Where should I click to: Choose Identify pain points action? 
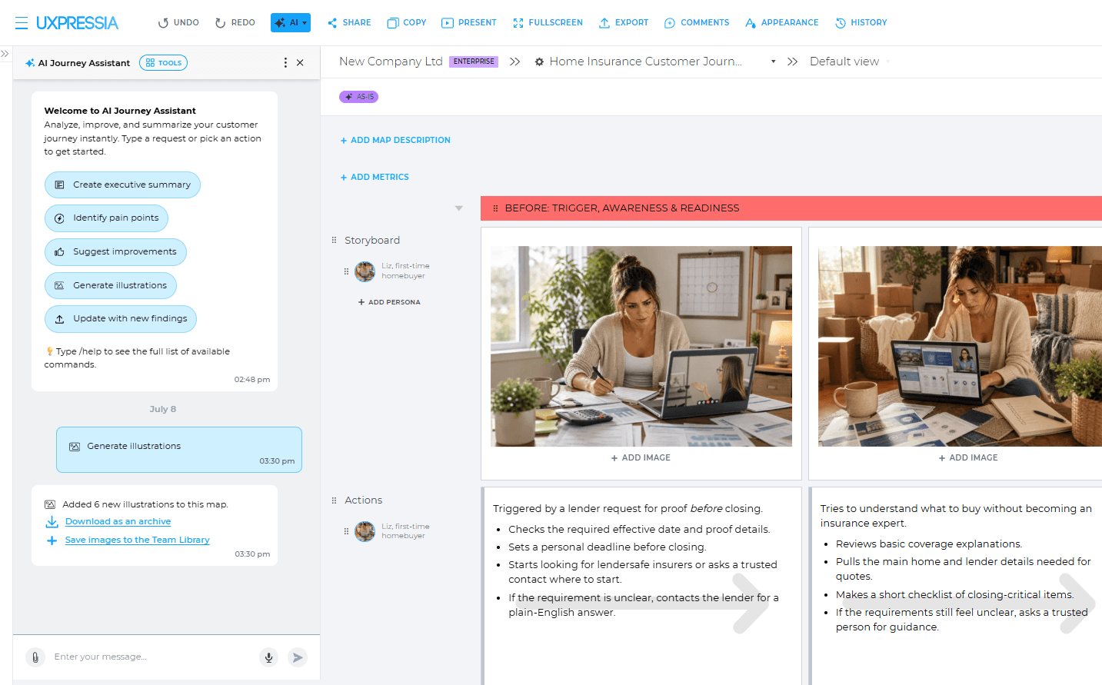pos(106,218)
